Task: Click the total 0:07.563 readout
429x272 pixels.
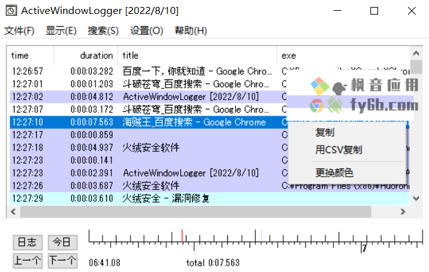Action: click(213, 262)
